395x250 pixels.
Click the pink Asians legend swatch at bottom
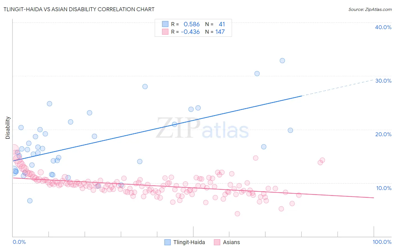click(x=217, y=242)
